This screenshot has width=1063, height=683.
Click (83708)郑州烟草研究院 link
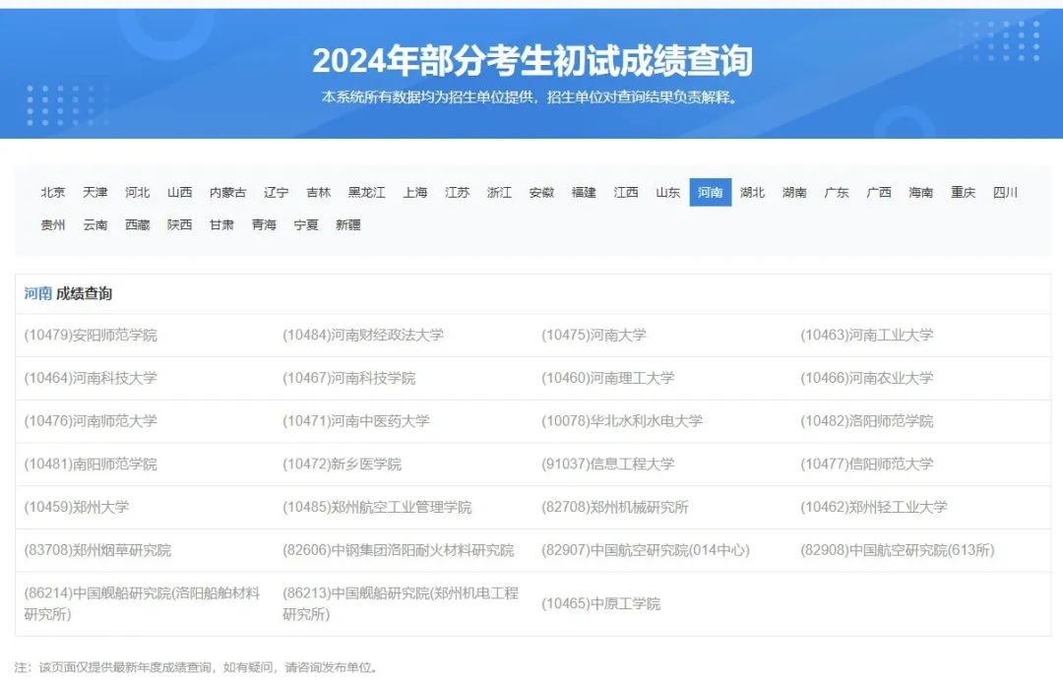97,550
